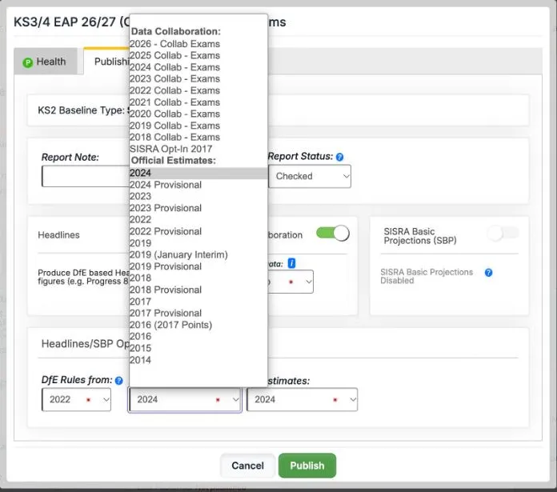
Task: Click inside the Report Note field
Action: (86, 176)
